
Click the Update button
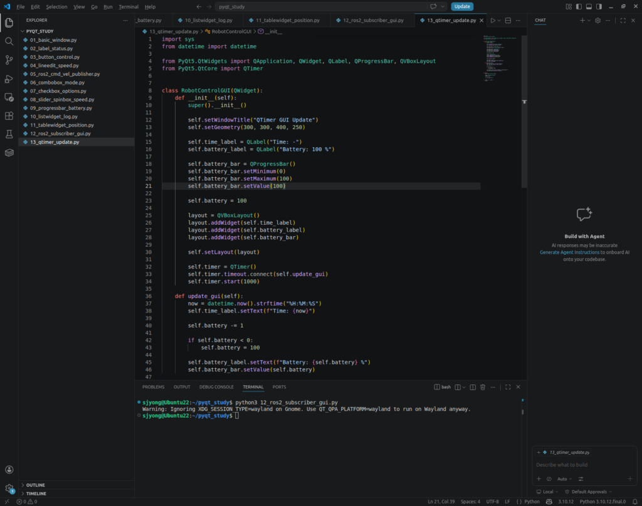pyautogui.click(x=462, y=6)
